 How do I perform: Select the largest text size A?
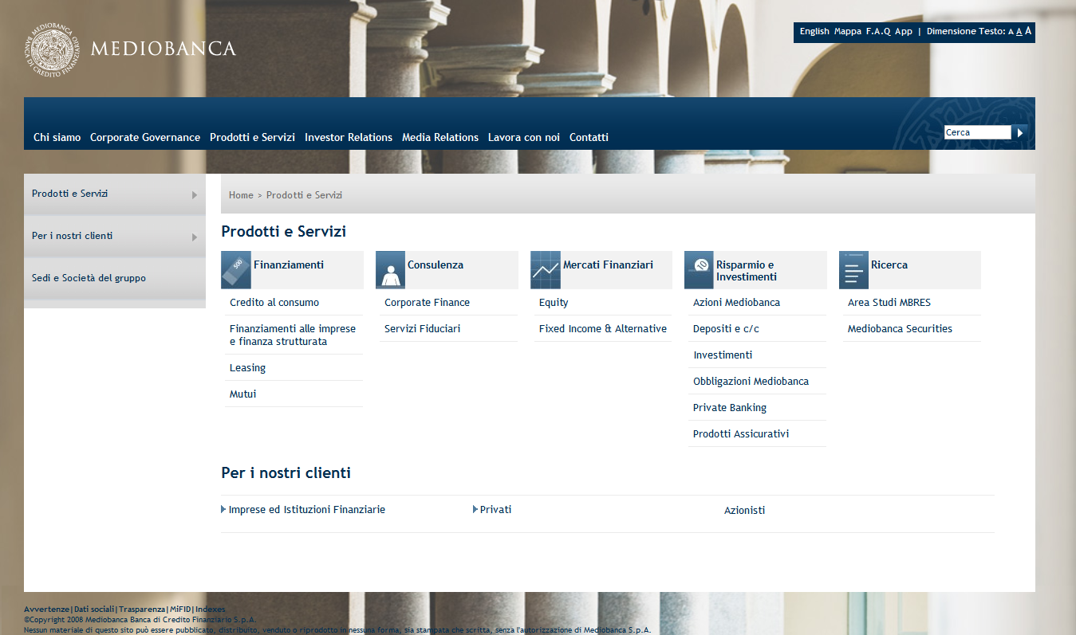[x=1028, y=31]
